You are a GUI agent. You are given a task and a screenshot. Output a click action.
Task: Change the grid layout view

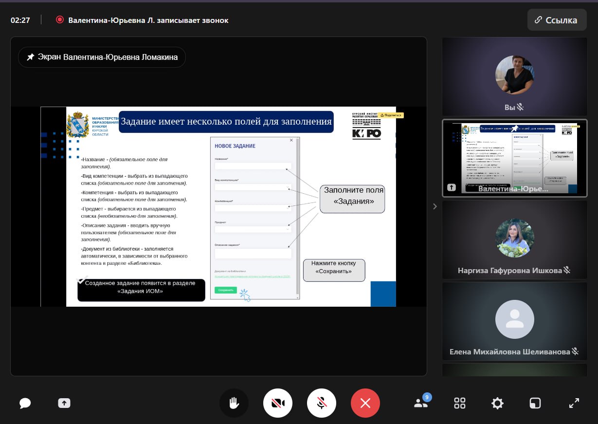coord(460,403)
